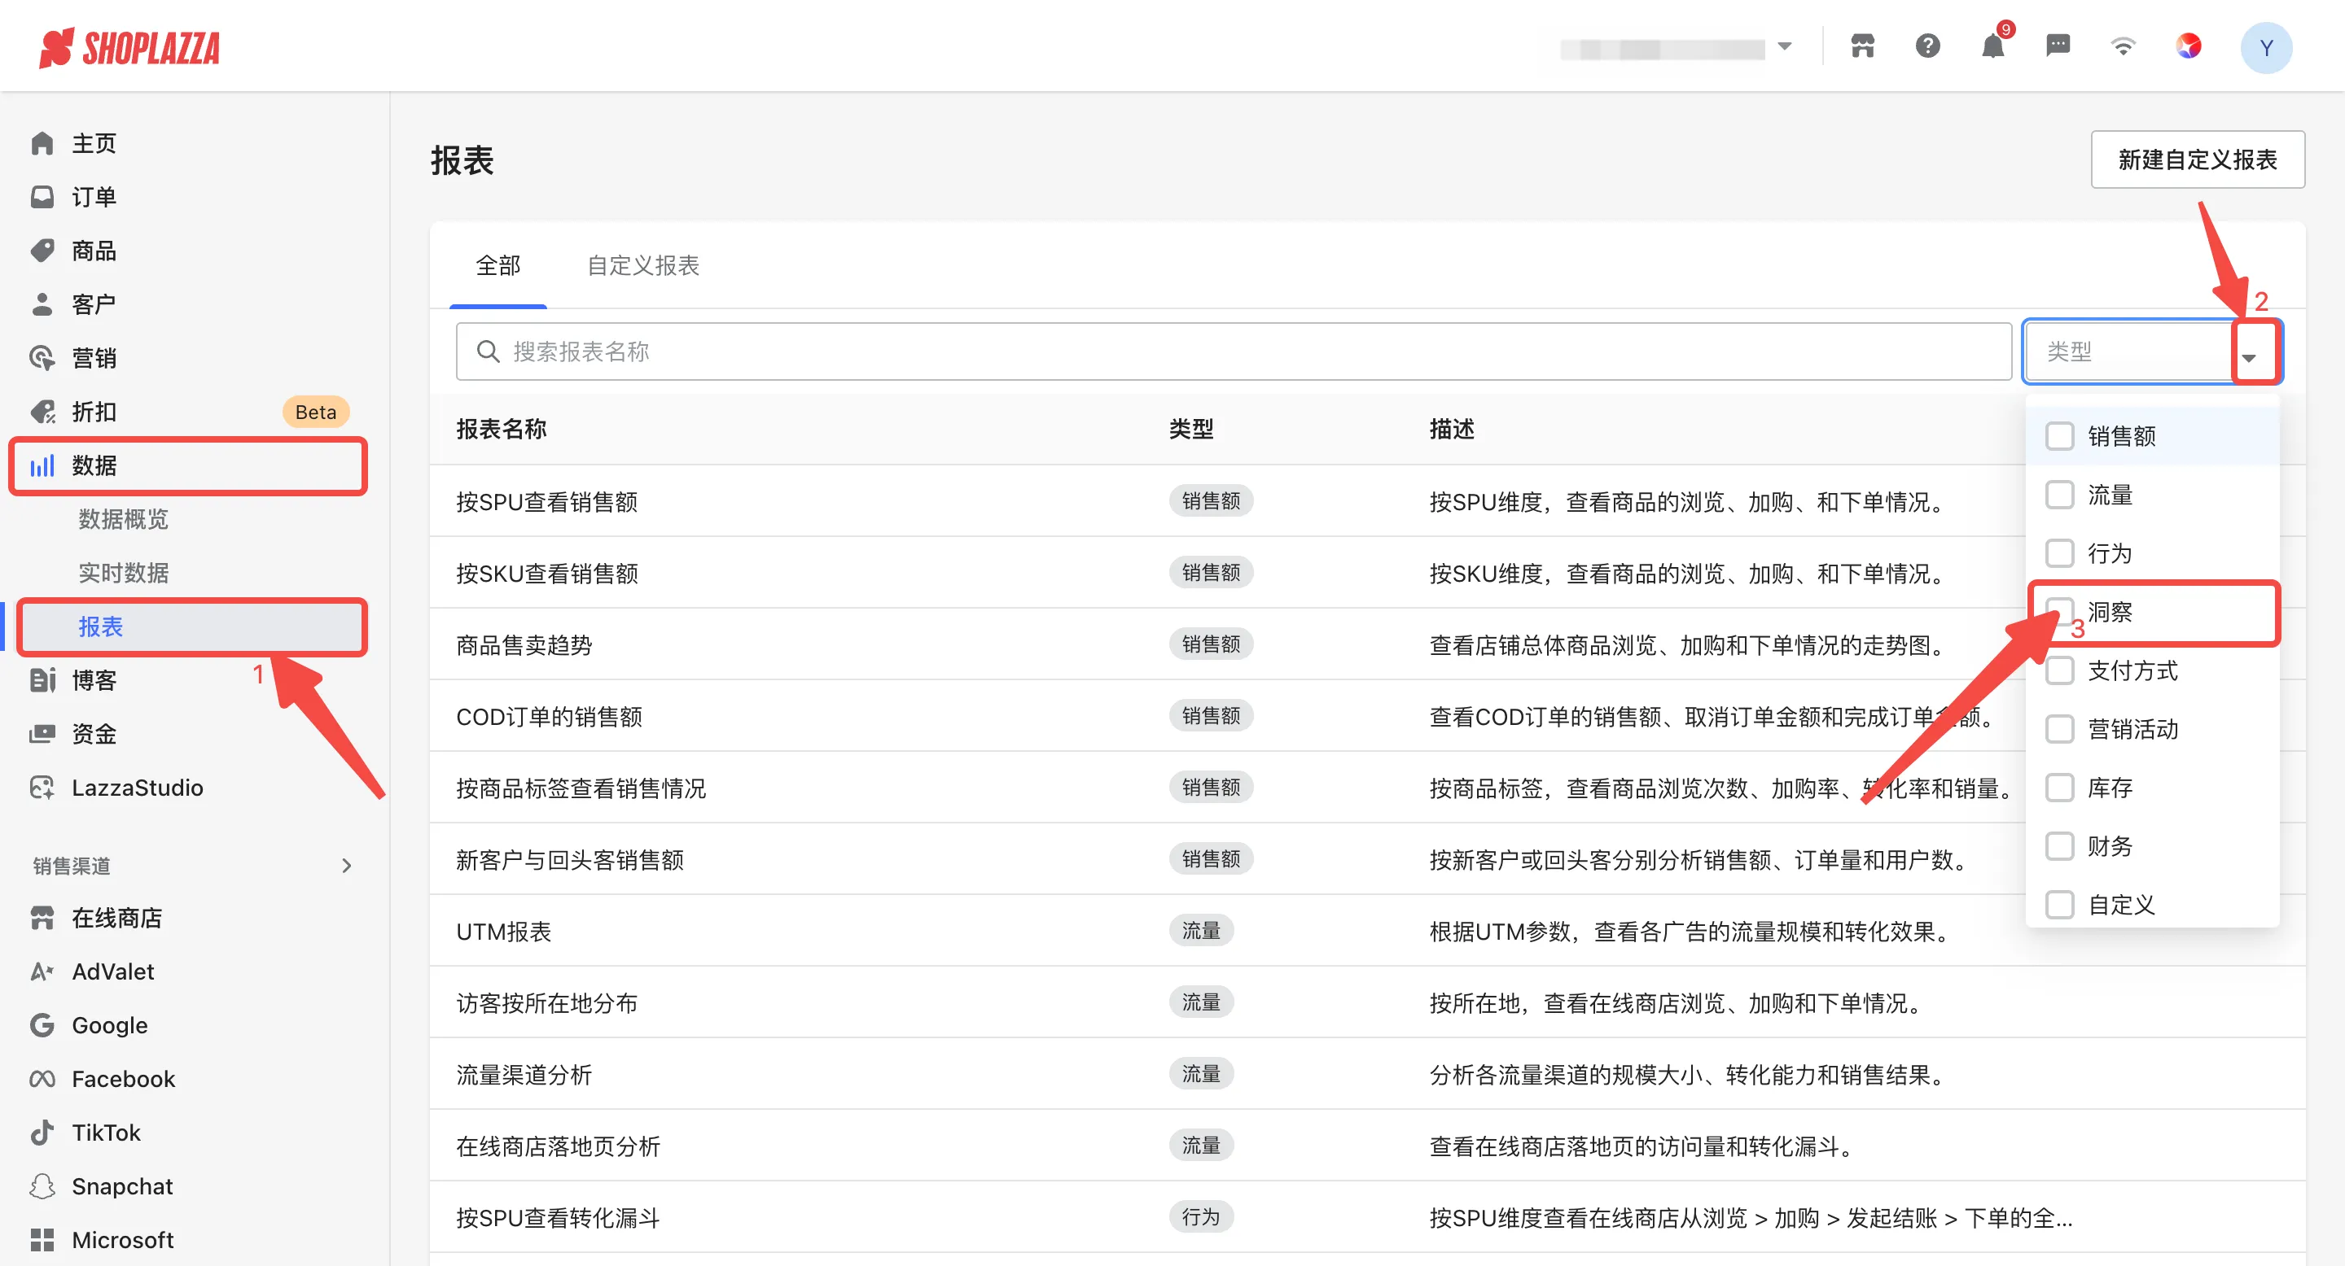
Task: Click the inbox icon beside 订单
Action: [x=42, y=198]
